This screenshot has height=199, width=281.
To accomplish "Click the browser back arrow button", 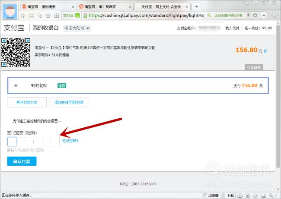I will coord(23,16).
